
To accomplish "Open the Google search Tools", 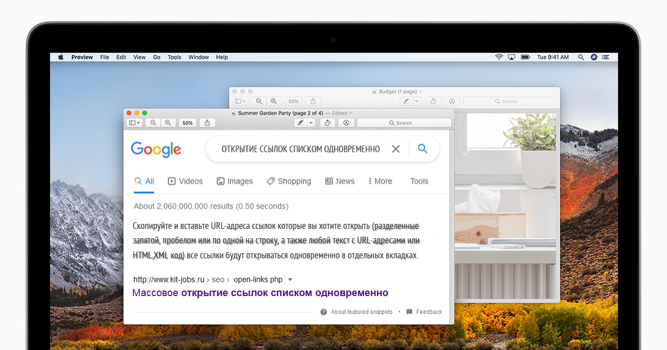I will pos(419,181).
